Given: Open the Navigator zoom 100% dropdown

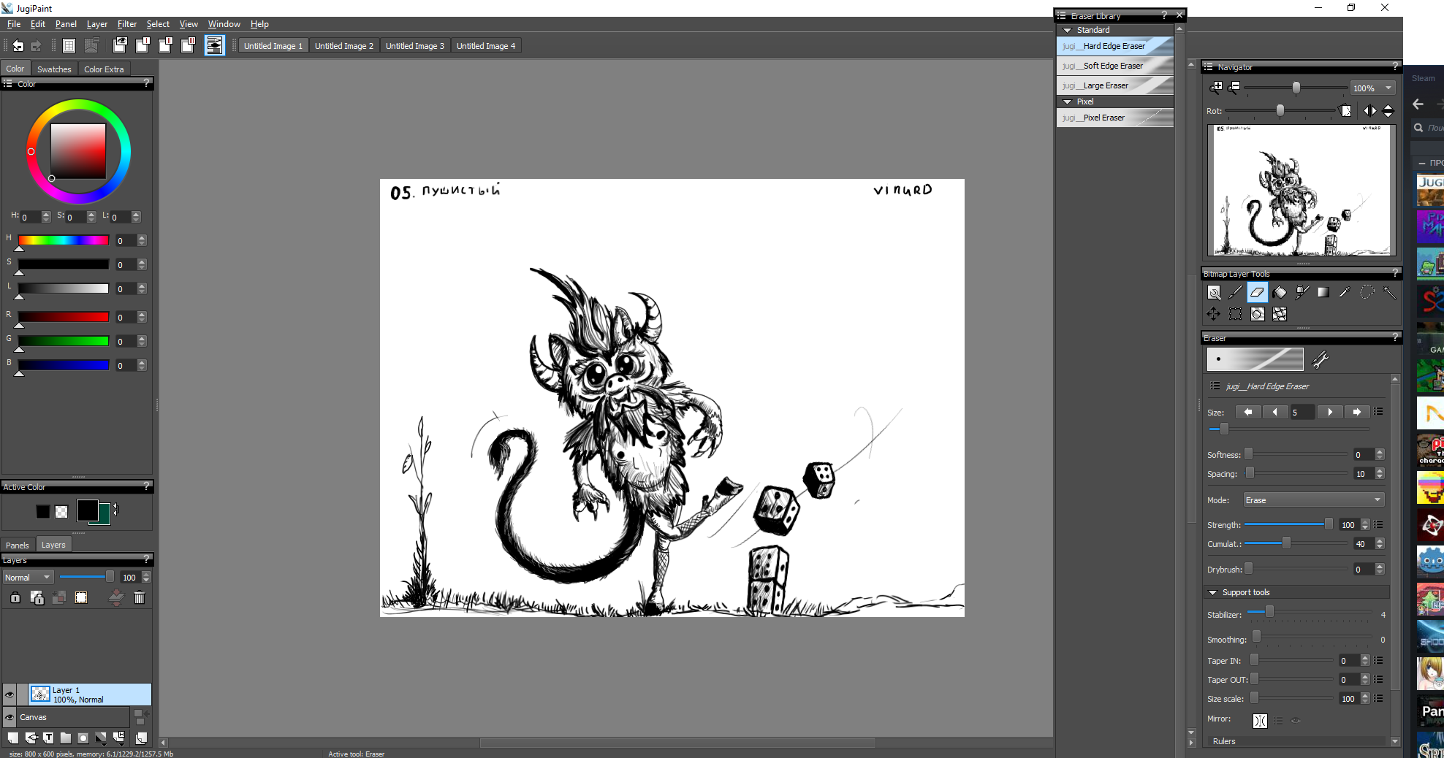Looking at the screenshot, I should pos(1373,88).
